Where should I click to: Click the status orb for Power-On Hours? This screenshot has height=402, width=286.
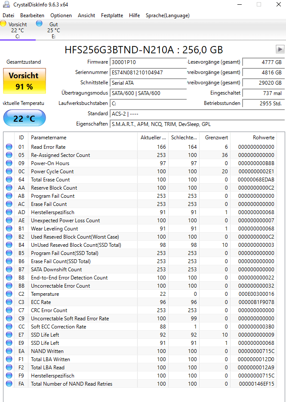[9, 163]
